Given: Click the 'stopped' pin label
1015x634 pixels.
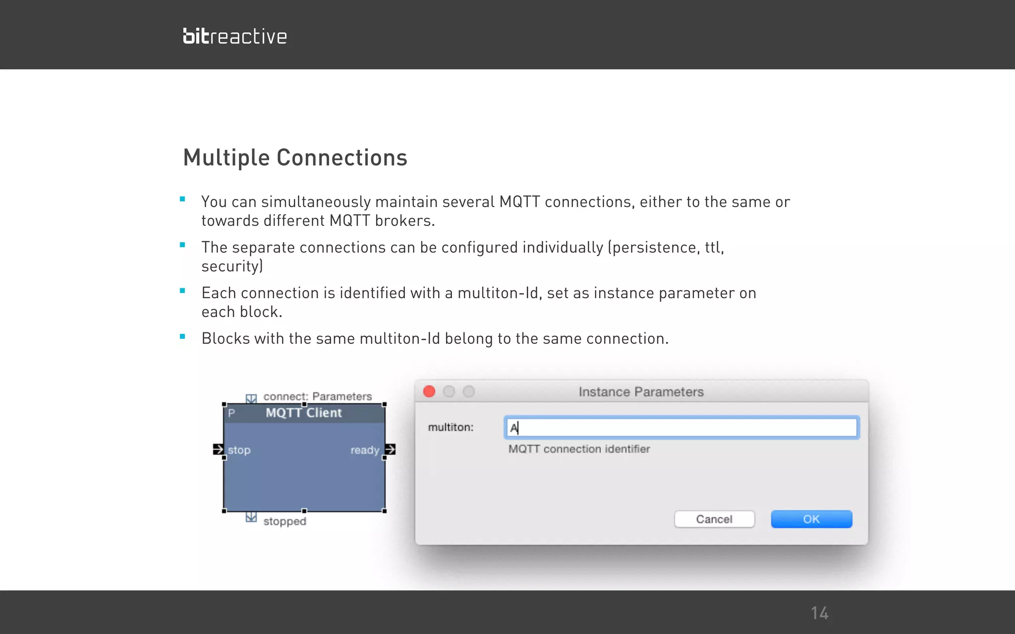Looking at the screenshot, I should click(285, 521).
